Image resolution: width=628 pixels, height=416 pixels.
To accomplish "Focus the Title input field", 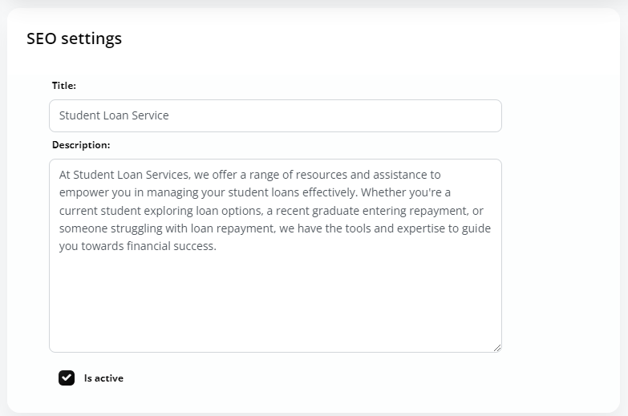I will click(x=275, y=115).
